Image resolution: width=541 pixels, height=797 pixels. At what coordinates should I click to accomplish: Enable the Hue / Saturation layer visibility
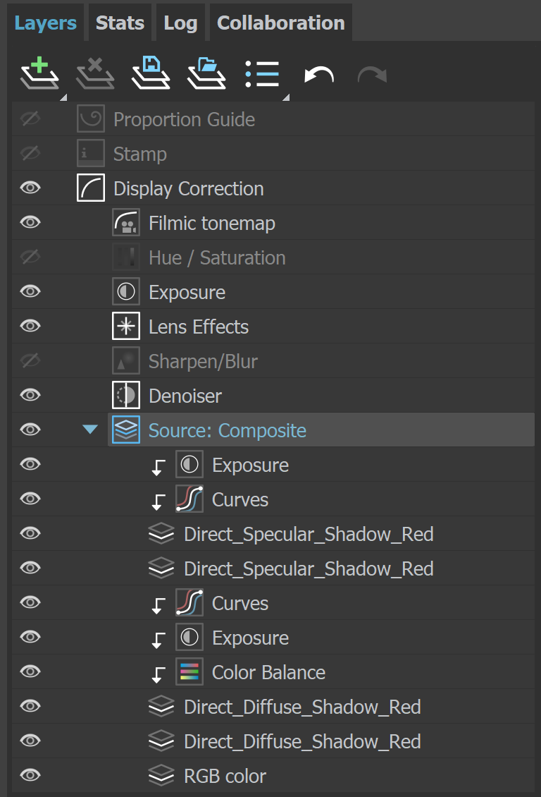click(30, 258)
